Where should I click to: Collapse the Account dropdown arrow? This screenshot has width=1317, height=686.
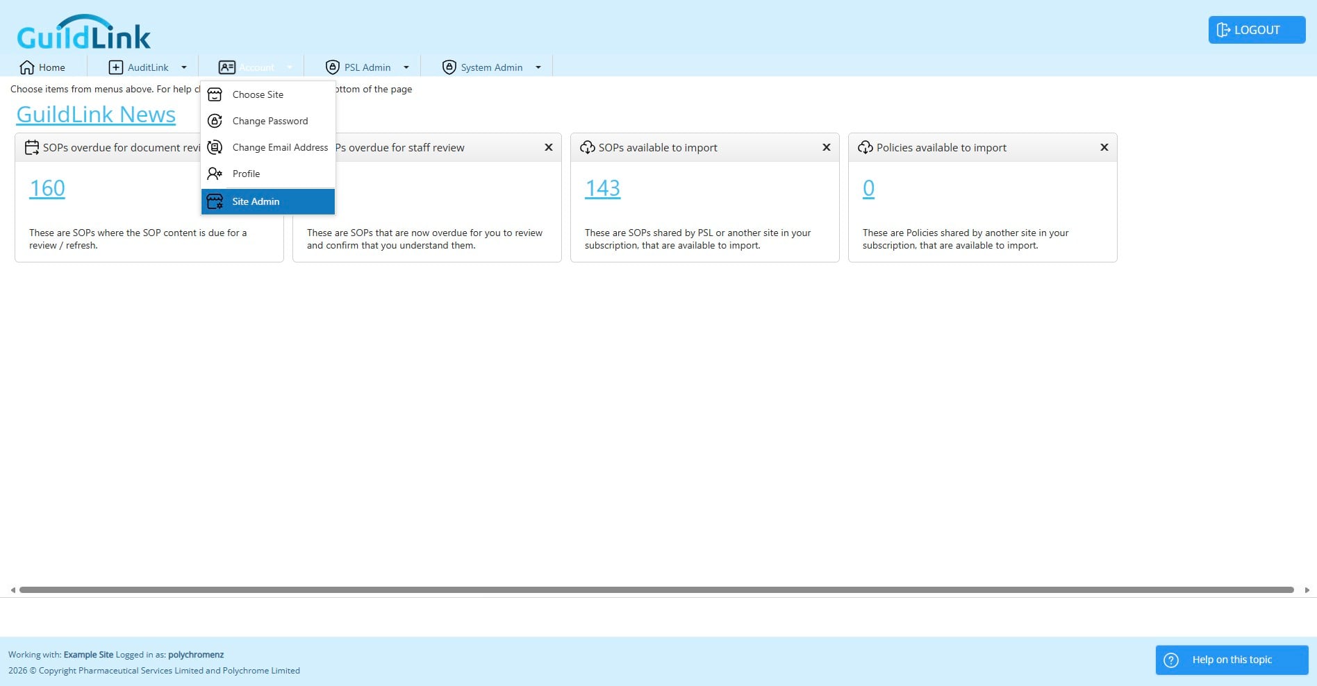290,67
